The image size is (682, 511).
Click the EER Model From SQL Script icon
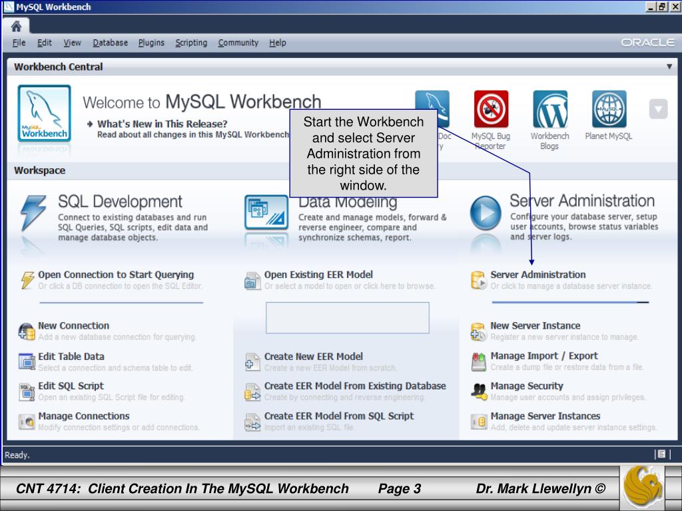[x=252, y=421]
